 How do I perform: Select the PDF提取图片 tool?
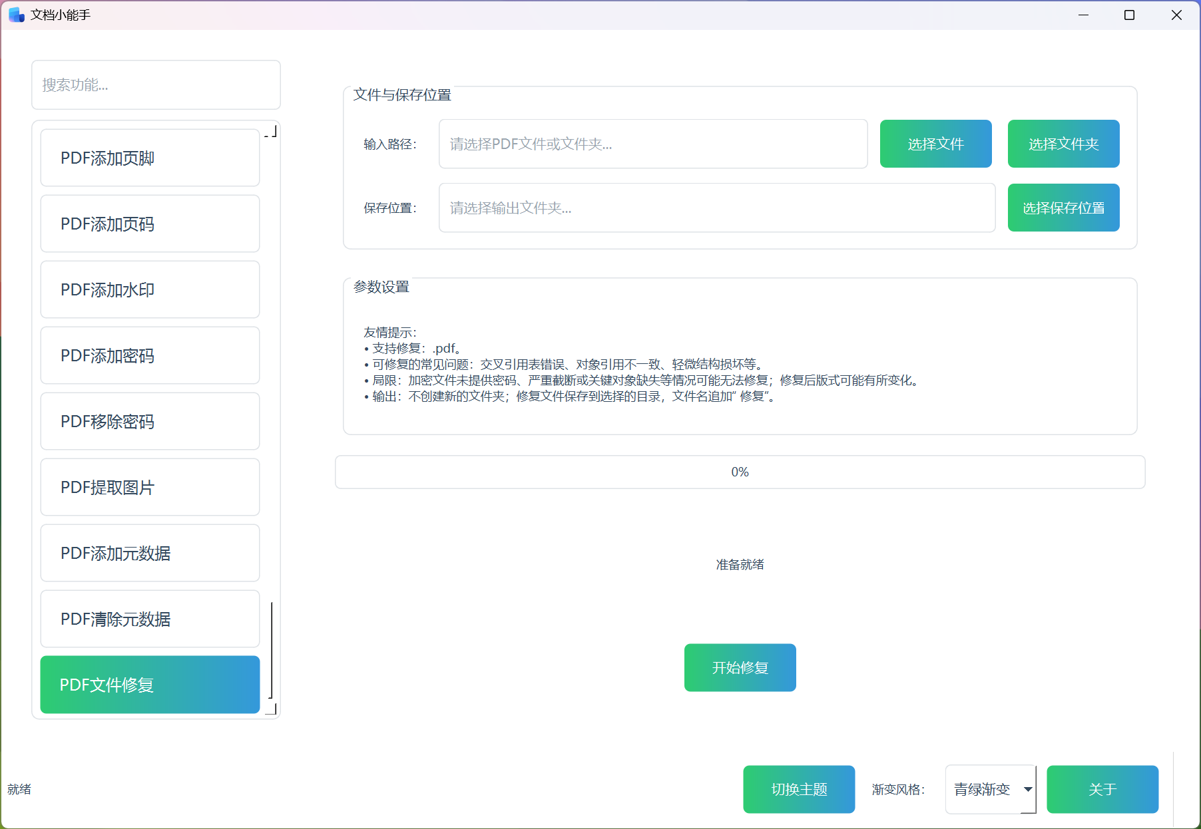click(149, 487)
